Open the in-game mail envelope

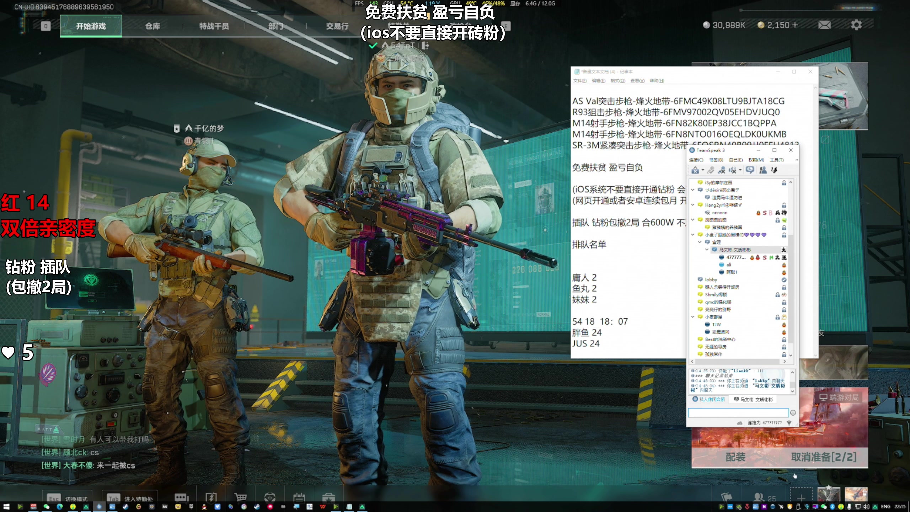[824, 25]
